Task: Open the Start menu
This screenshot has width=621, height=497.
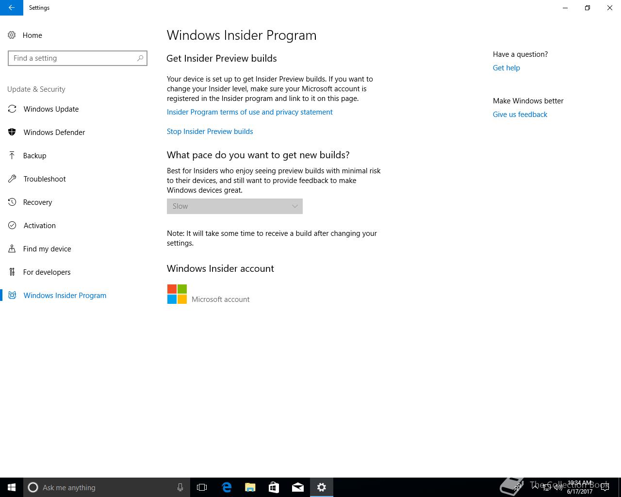Action: tap(12, 487)
